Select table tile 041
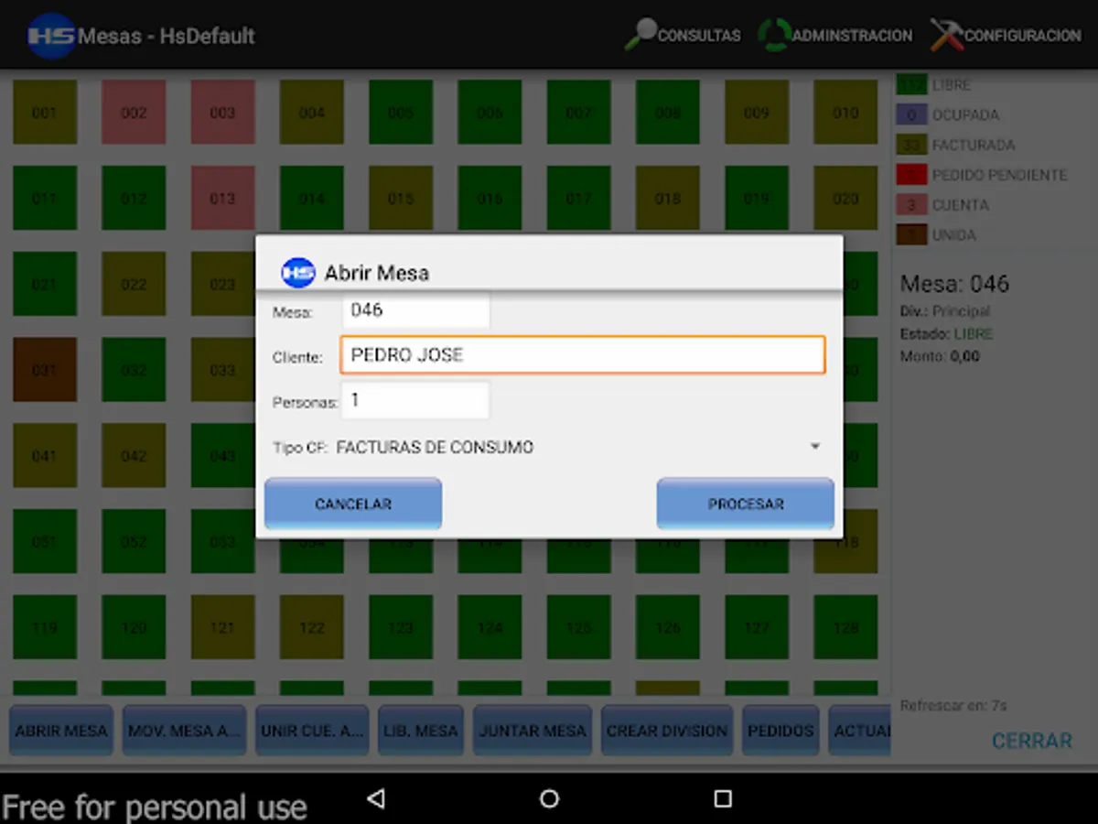 coord(45,456)
